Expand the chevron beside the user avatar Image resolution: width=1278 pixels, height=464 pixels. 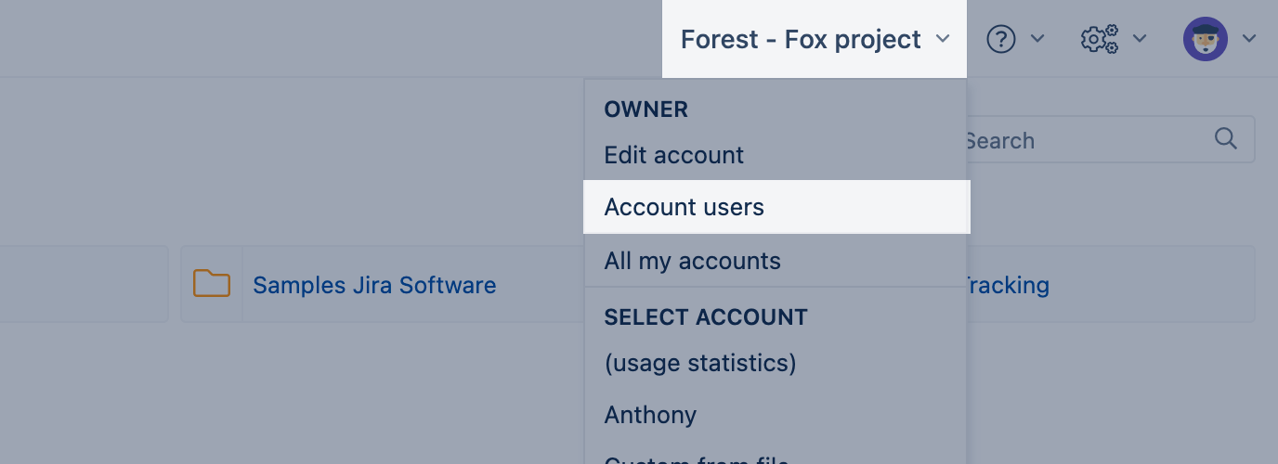(x=1249, y=39)
